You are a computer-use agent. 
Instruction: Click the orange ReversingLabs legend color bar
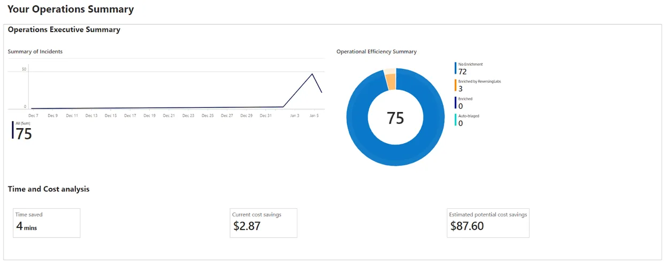[456, 85]
